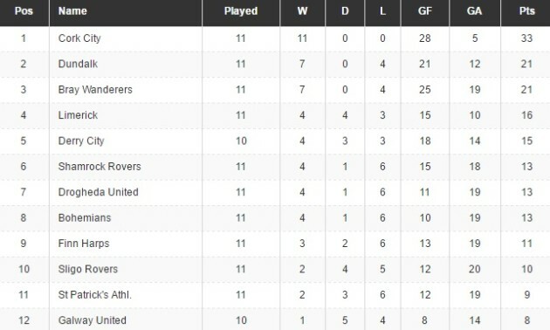
Task: Click the L losses column header
Action: point(382,10)
